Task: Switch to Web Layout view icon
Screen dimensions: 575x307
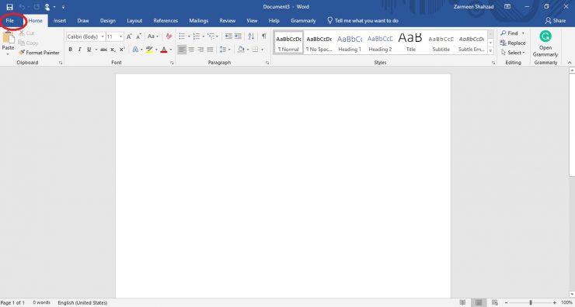Action: [x=495, y=302]
